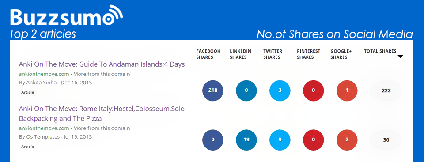
Task: Click total shares bubble showing 222
Action: coord(386,90)
